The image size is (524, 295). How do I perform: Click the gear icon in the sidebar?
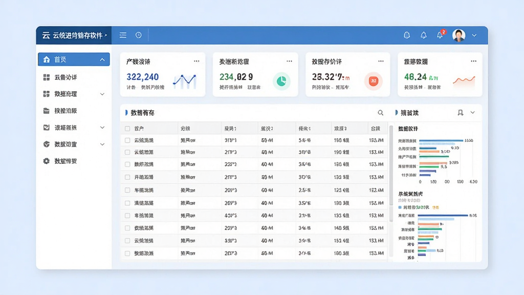(x=47, y=161)
